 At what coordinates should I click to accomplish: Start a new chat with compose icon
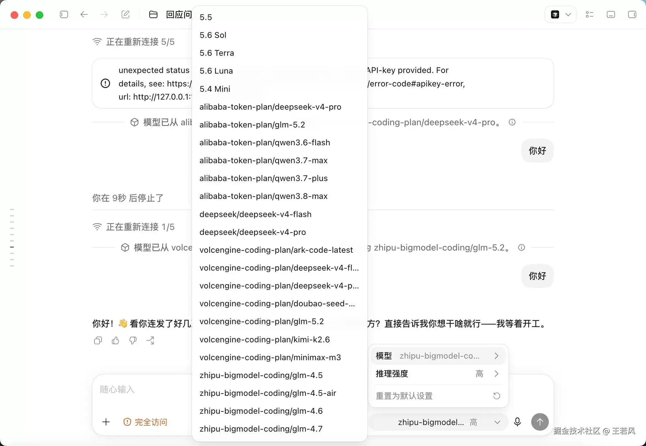125,14
